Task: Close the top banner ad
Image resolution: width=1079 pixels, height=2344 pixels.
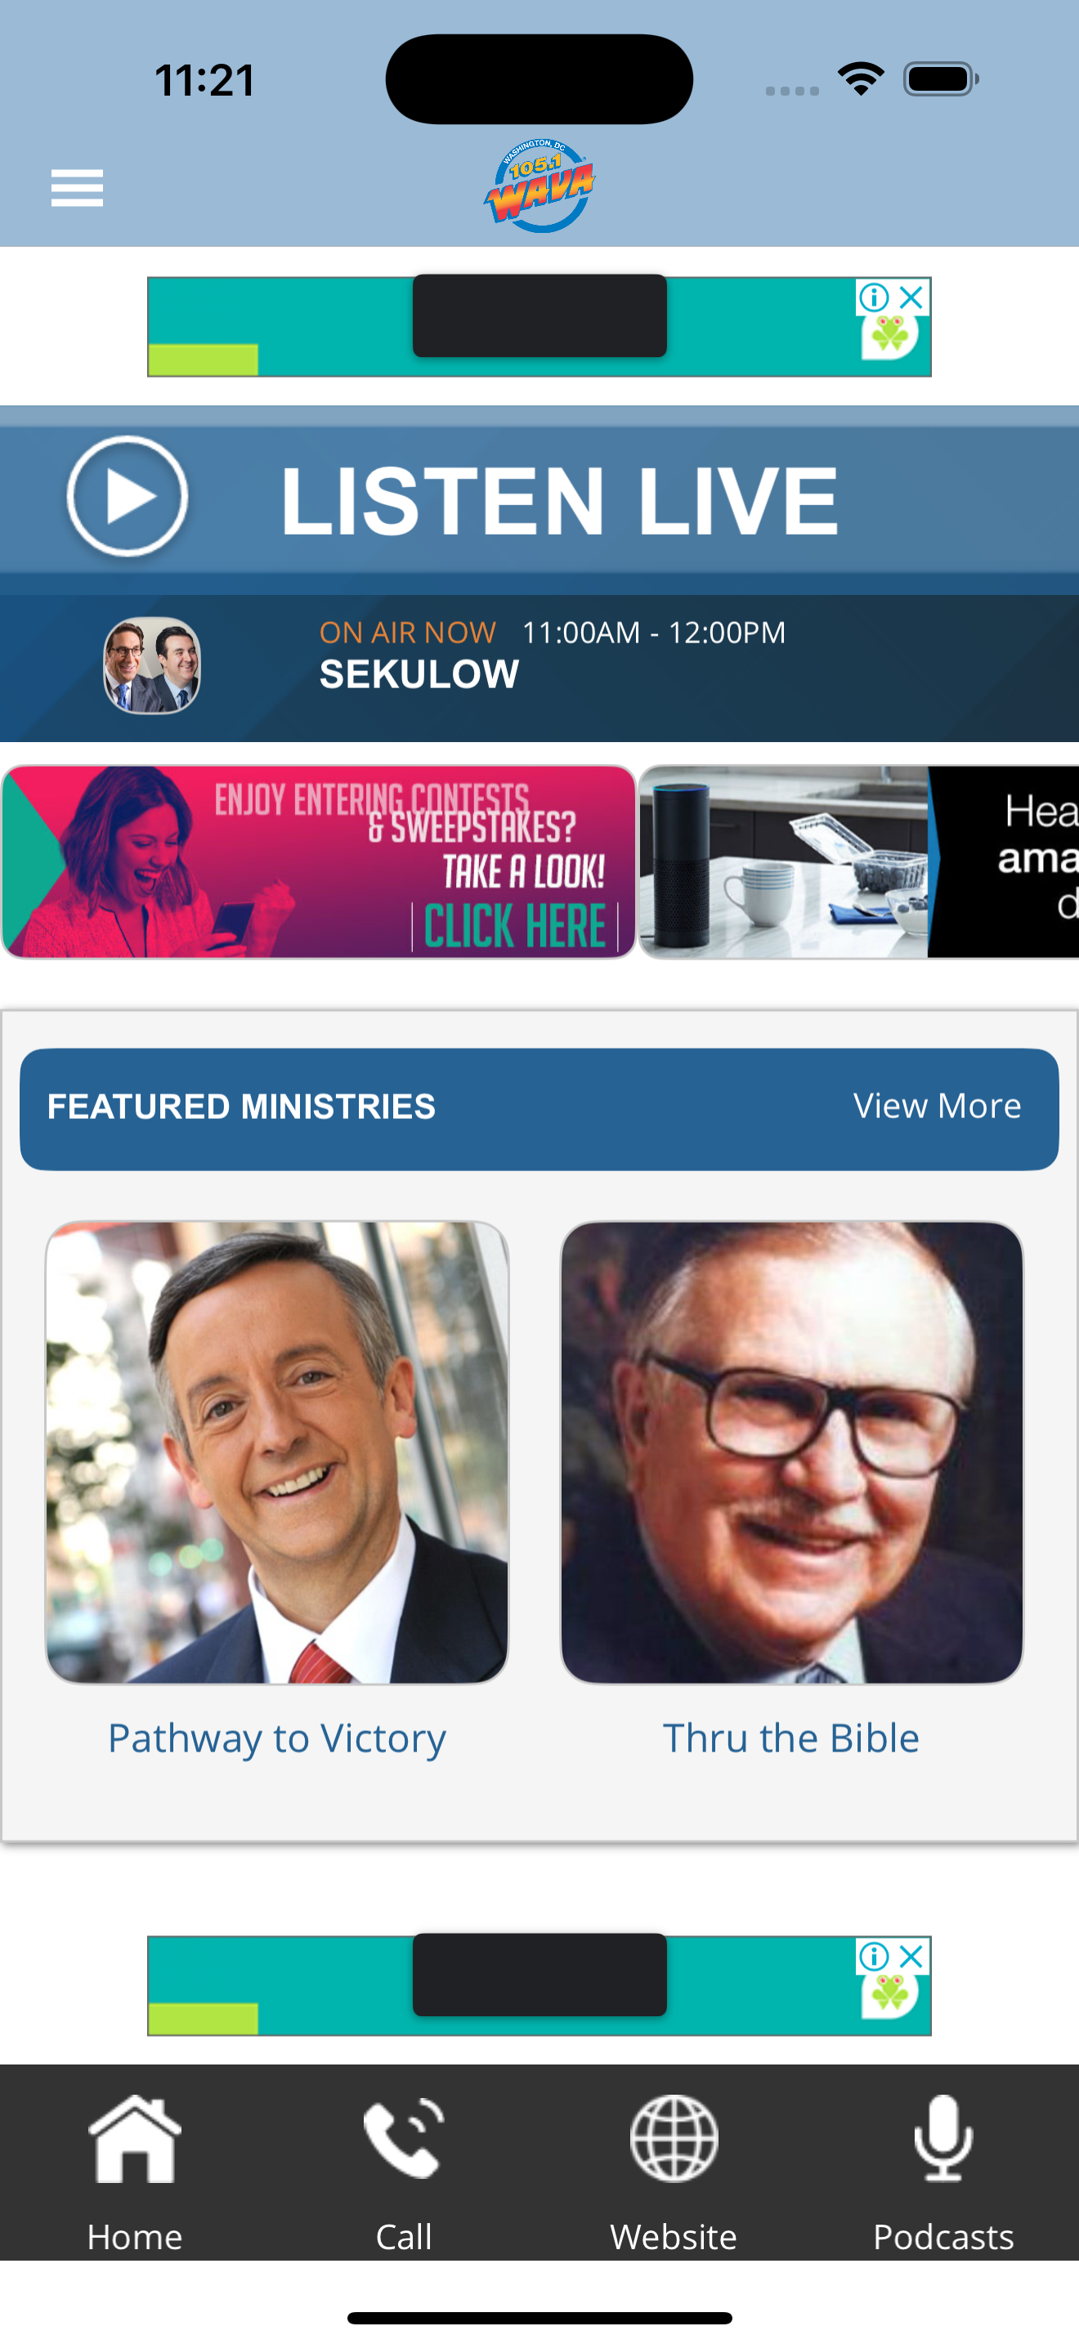Action: pyautogui.click(x=911, y=297)
